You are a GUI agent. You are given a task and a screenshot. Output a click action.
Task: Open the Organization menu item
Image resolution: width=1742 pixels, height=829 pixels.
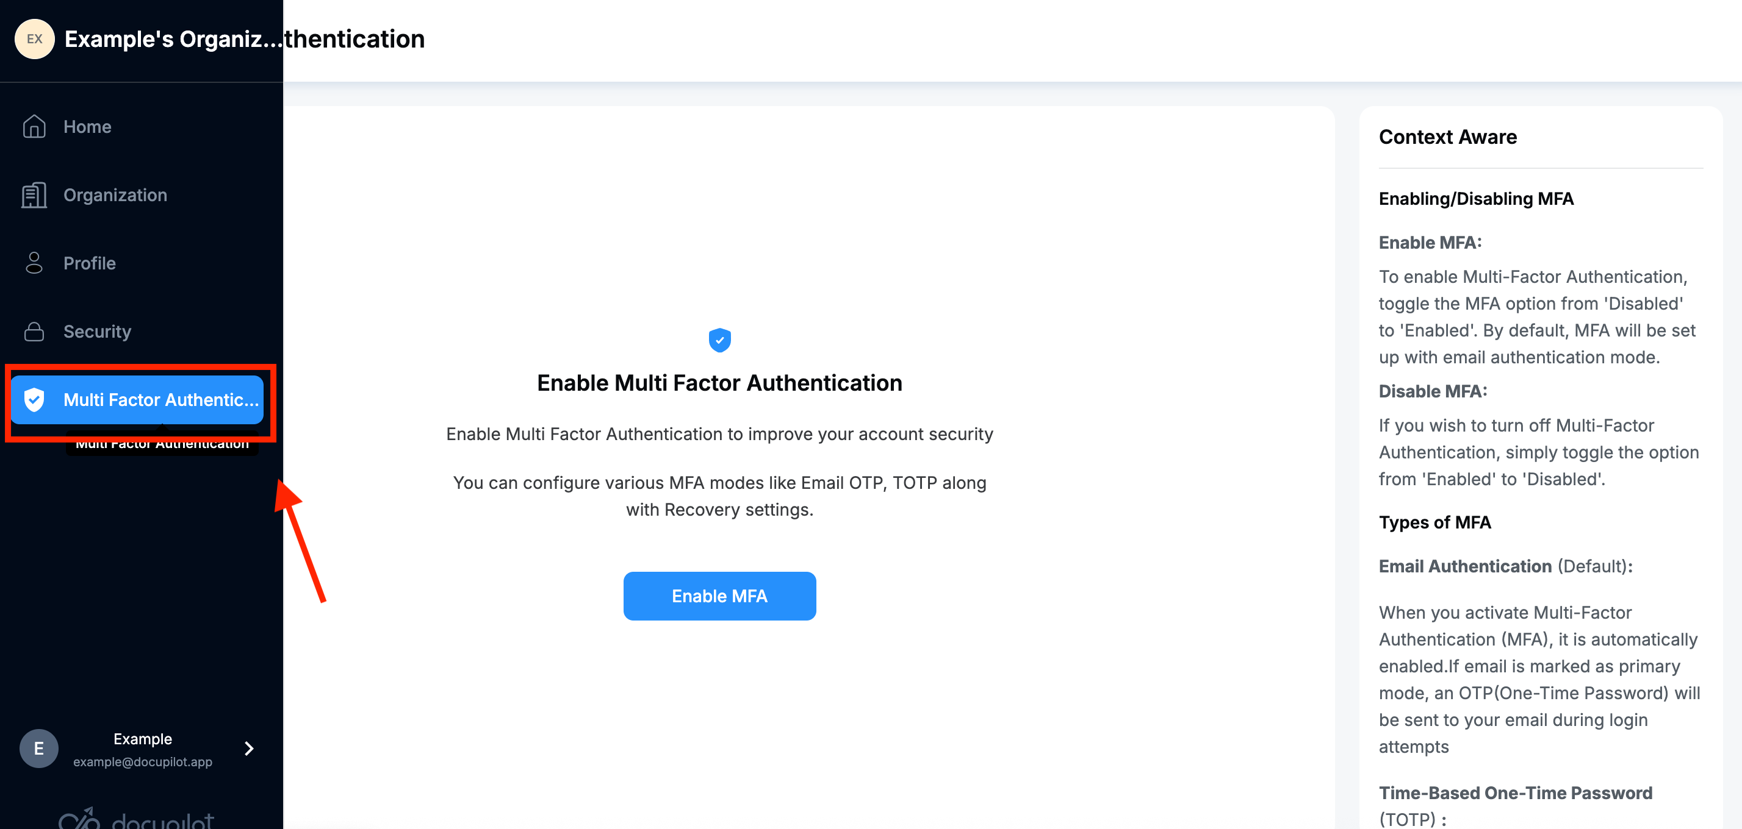point(115,195)
